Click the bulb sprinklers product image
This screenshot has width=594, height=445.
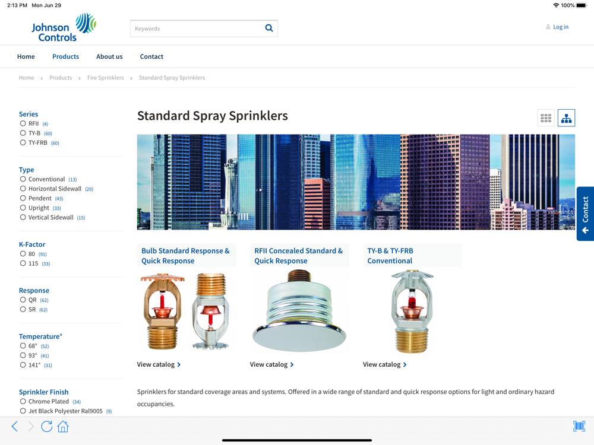pos(185,311)
